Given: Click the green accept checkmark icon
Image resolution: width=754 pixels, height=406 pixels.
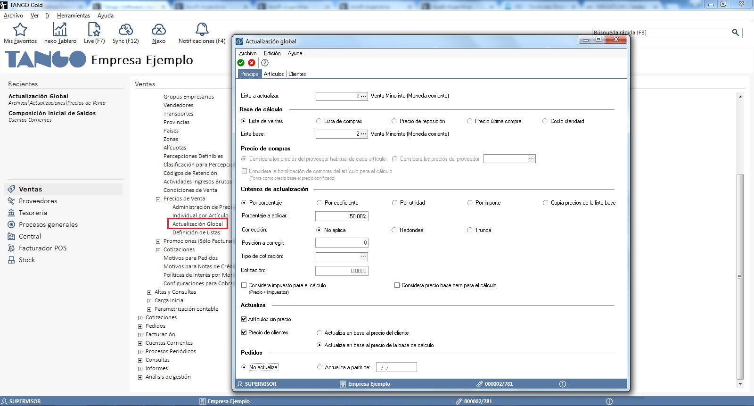Looking at the screenshot, I should (241, 63).
